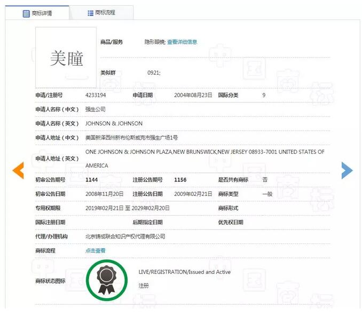This screenshot has height=317, width=362.
Task: Select Chinese address 美国新泽西州新布伦斯威克市强生广场1号
Action: (131, 138)
